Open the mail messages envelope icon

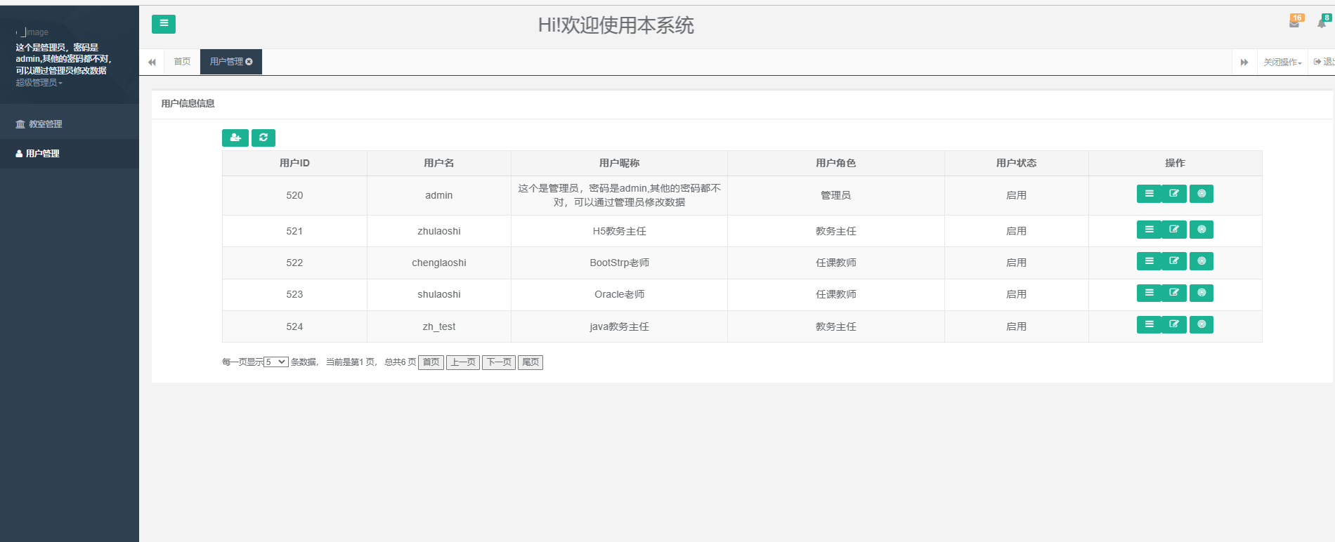[x=1294, y=23]
